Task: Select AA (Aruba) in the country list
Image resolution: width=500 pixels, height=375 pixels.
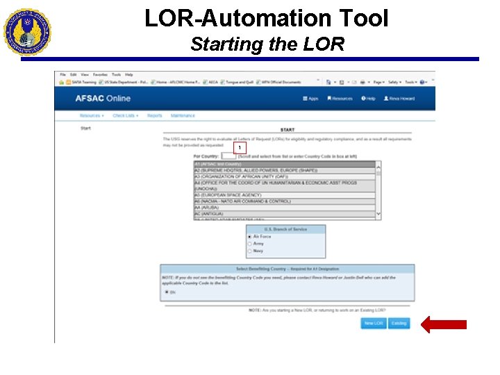Action: pyautogui.click(x=285, y=207)
